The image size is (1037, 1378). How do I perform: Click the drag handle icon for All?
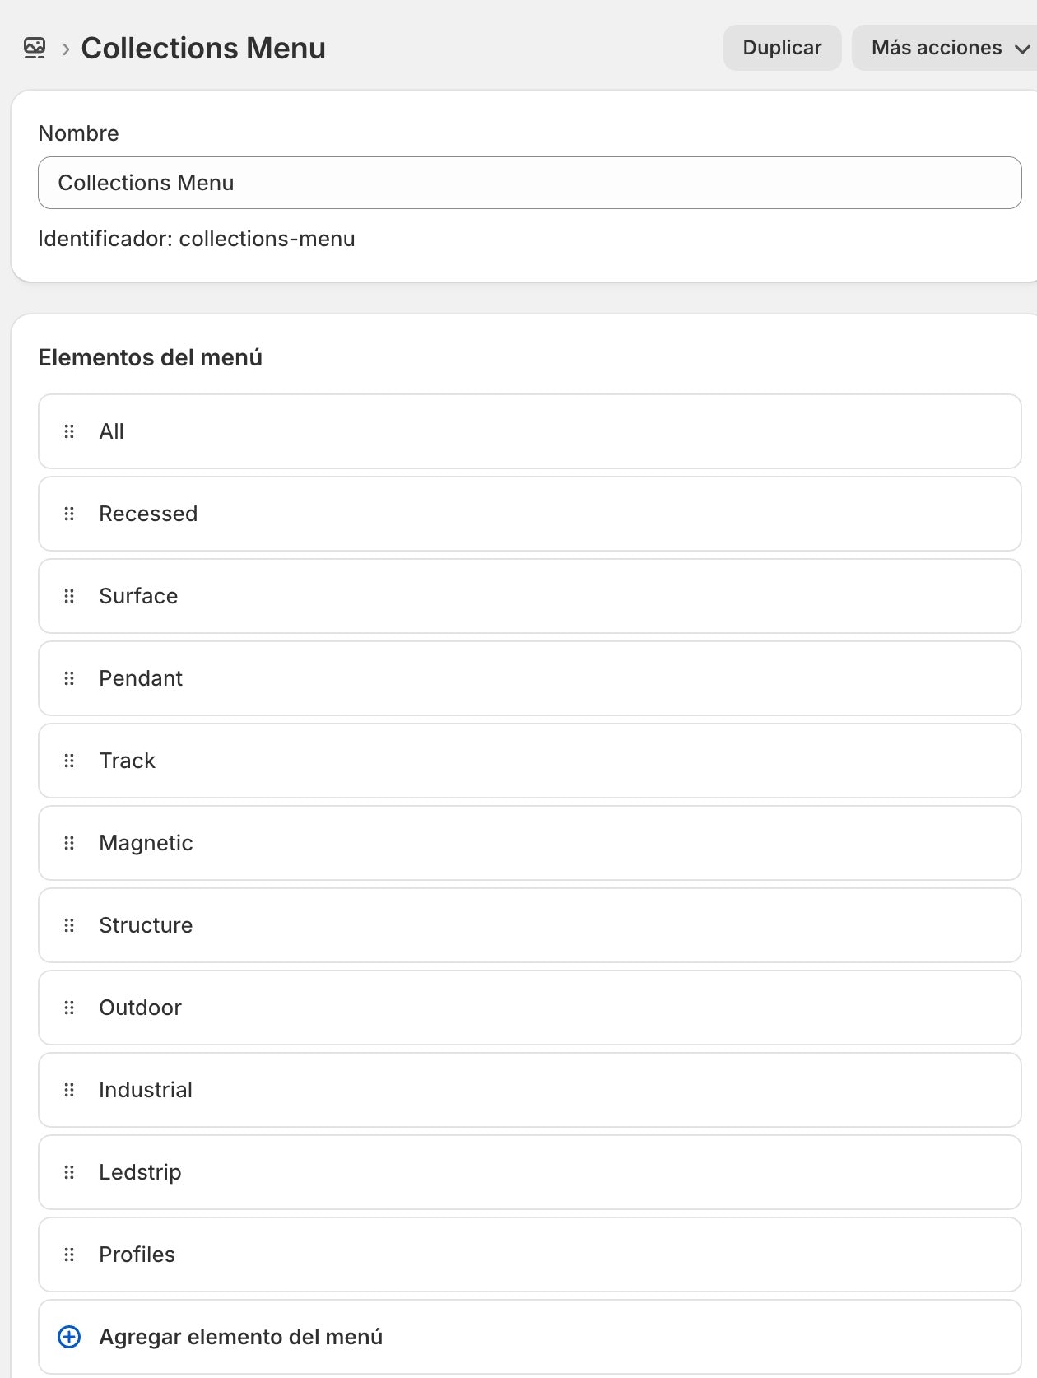(69, 431)
